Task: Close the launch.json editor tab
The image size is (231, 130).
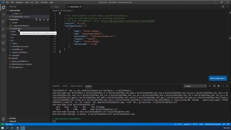Action: pos(80,6)
